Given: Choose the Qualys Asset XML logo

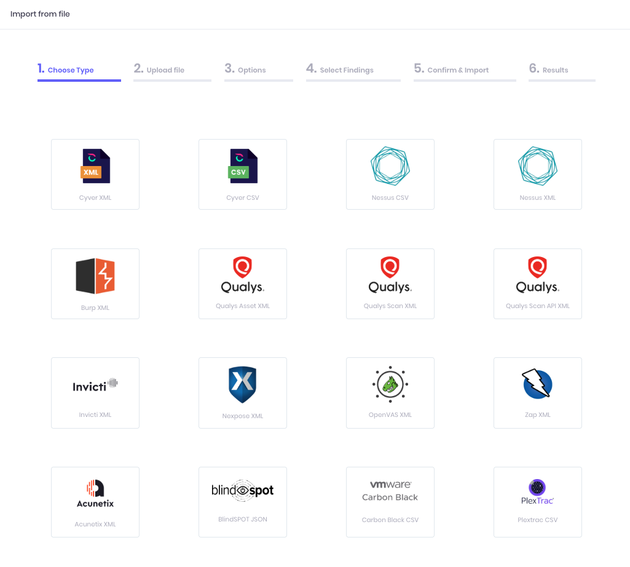Looking at the screenshot, I should [243, 275].
